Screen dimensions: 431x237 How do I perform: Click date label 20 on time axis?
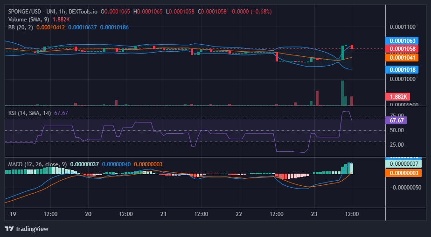tap(88, 214)
